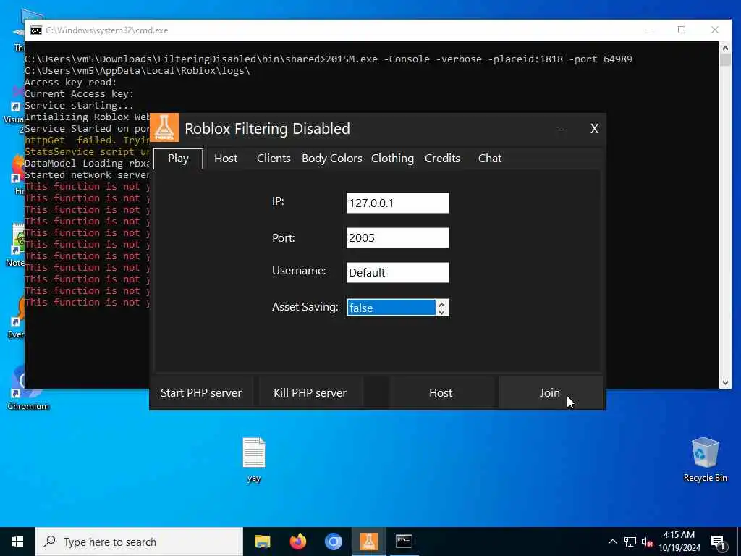
Task: Launch Firefox from the taskbar
Action: click(x=297, y=542)
